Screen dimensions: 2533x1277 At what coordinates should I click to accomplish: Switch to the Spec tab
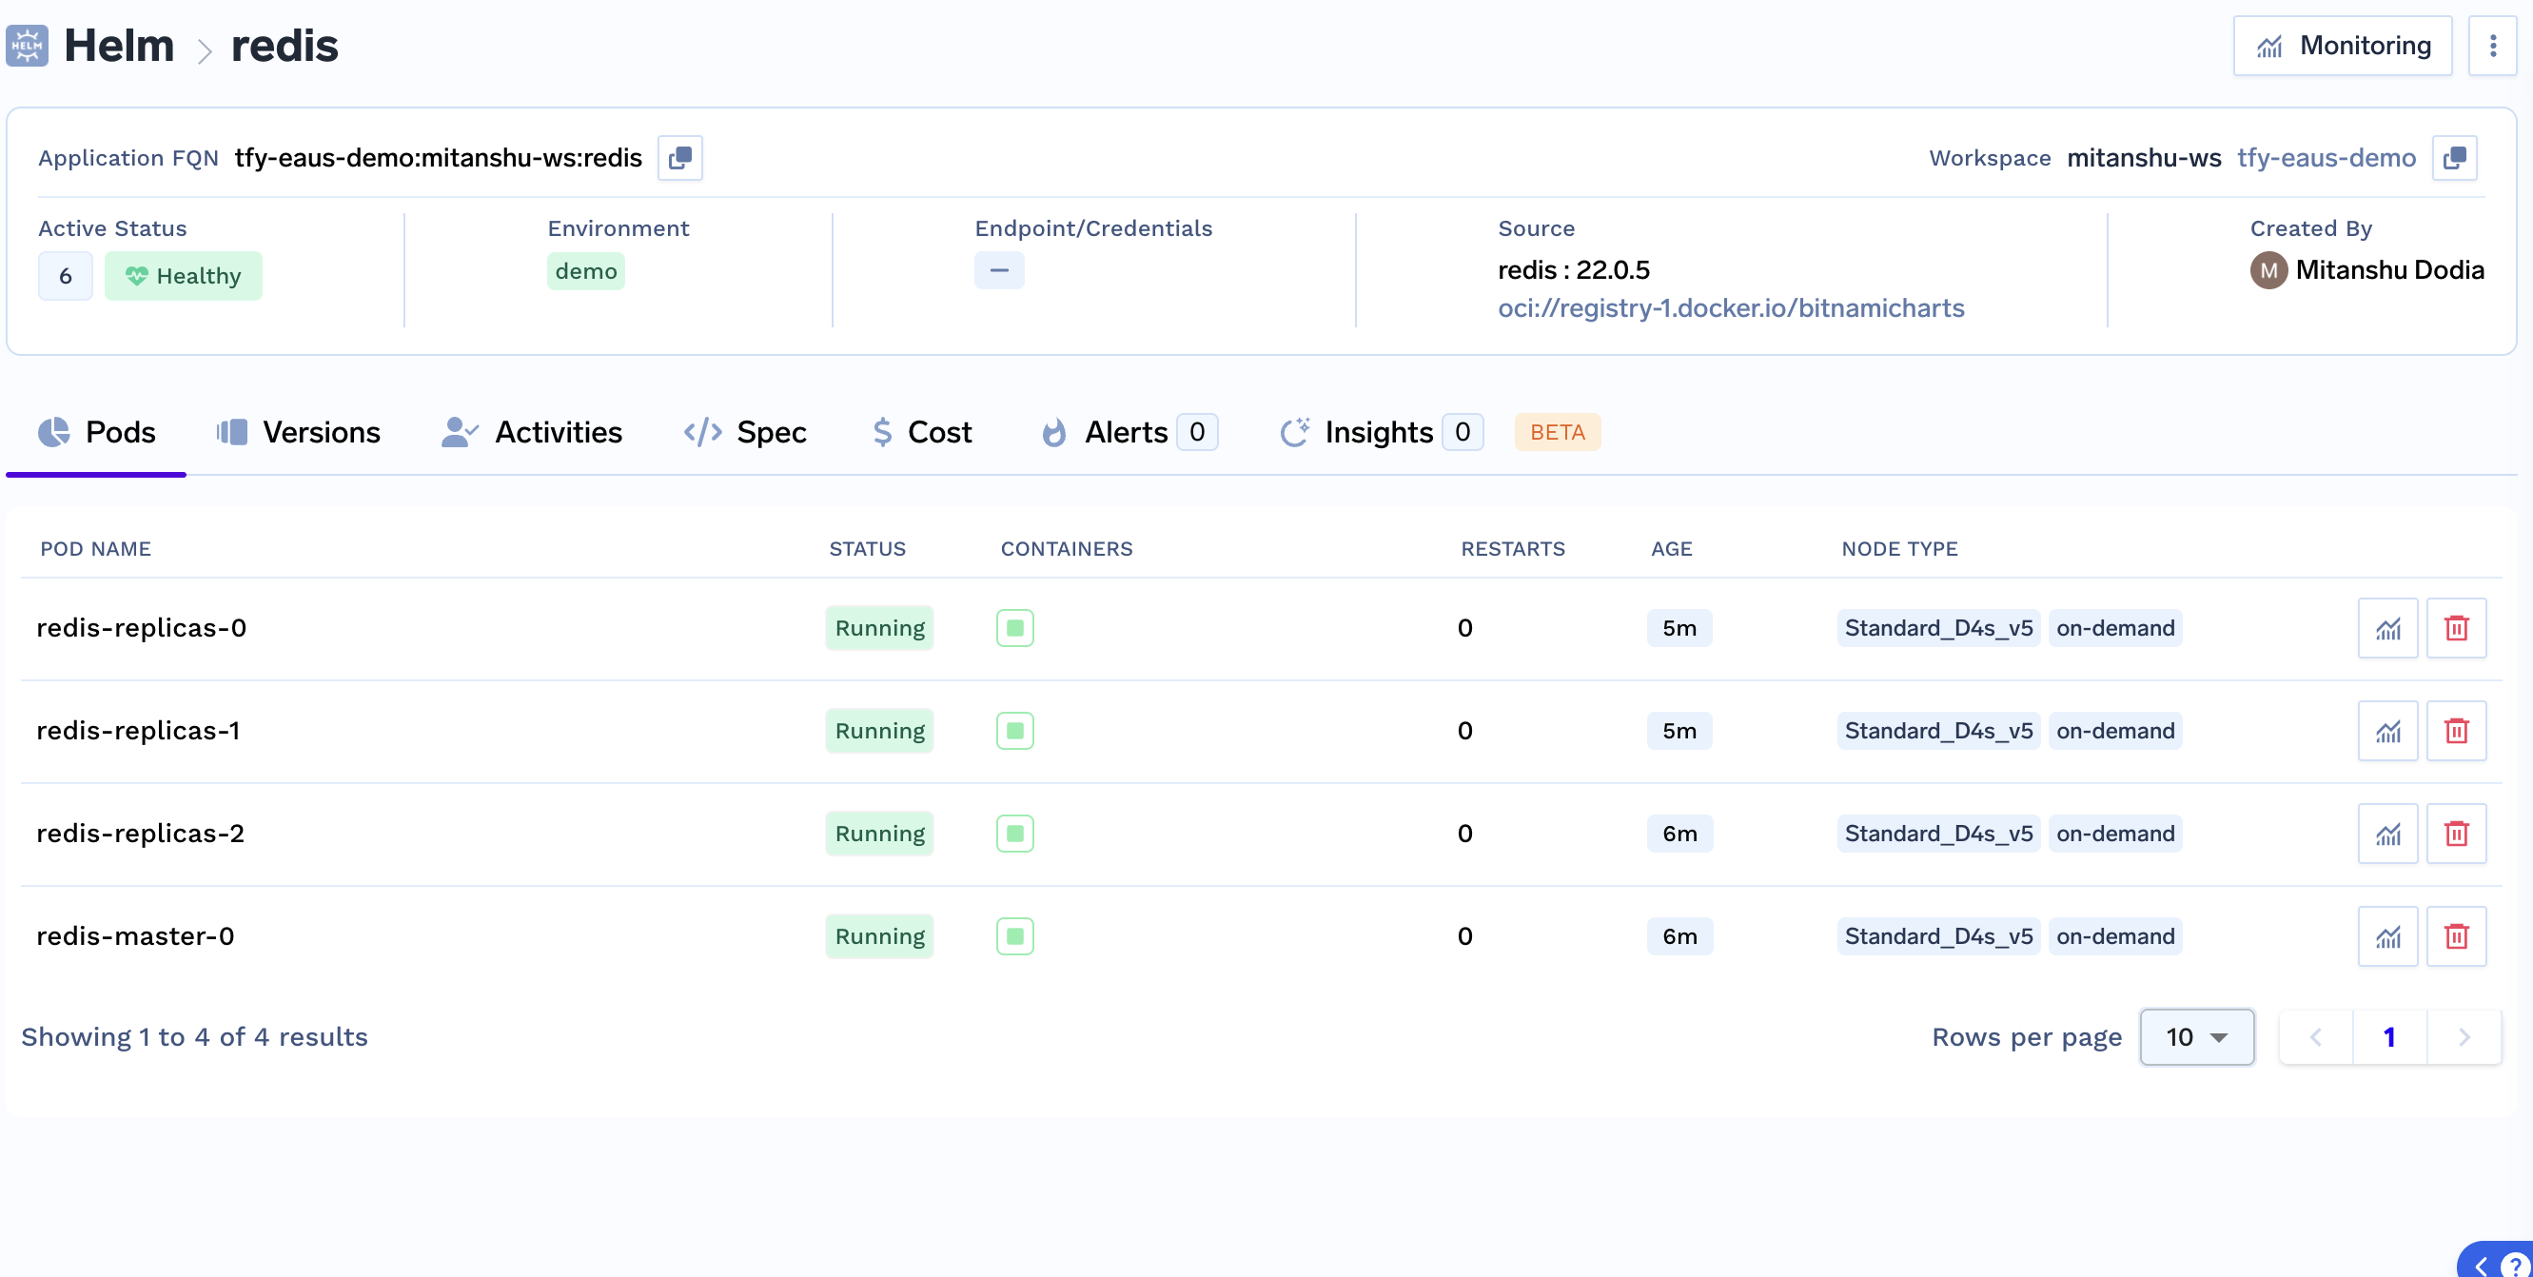coord(745,433)
